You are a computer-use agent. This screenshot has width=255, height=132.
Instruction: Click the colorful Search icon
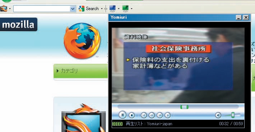click(82, 9)
